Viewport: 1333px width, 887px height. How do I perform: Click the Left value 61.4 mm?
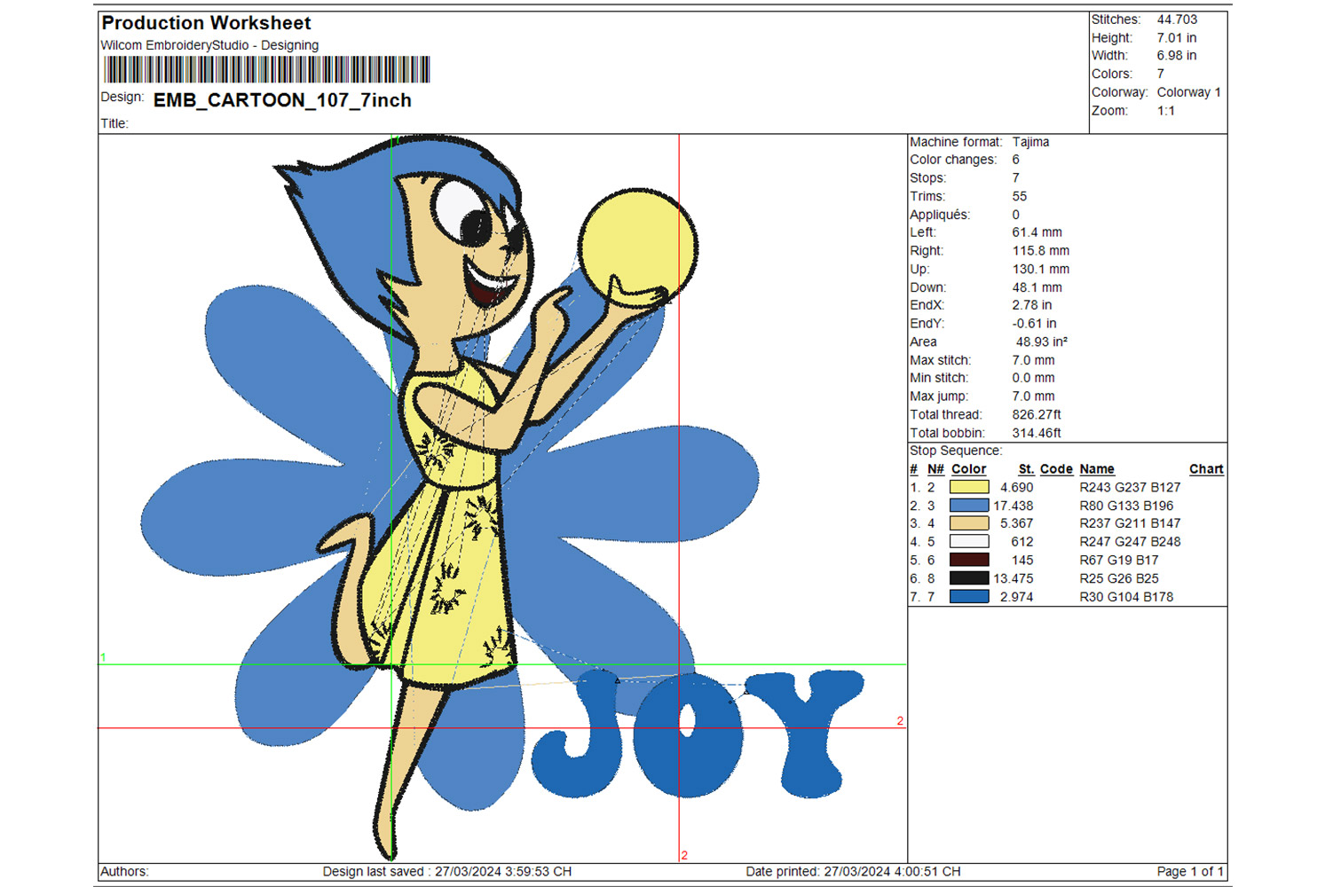tap(1037, 232)
